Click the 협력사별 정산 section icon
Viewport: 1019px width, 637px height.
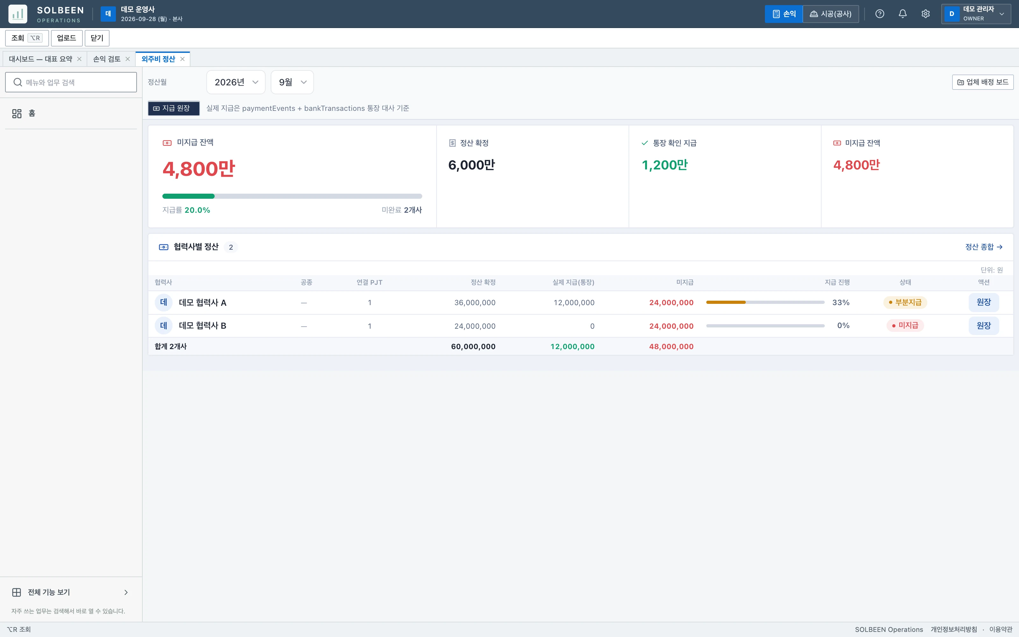click(x=164, y=247)
